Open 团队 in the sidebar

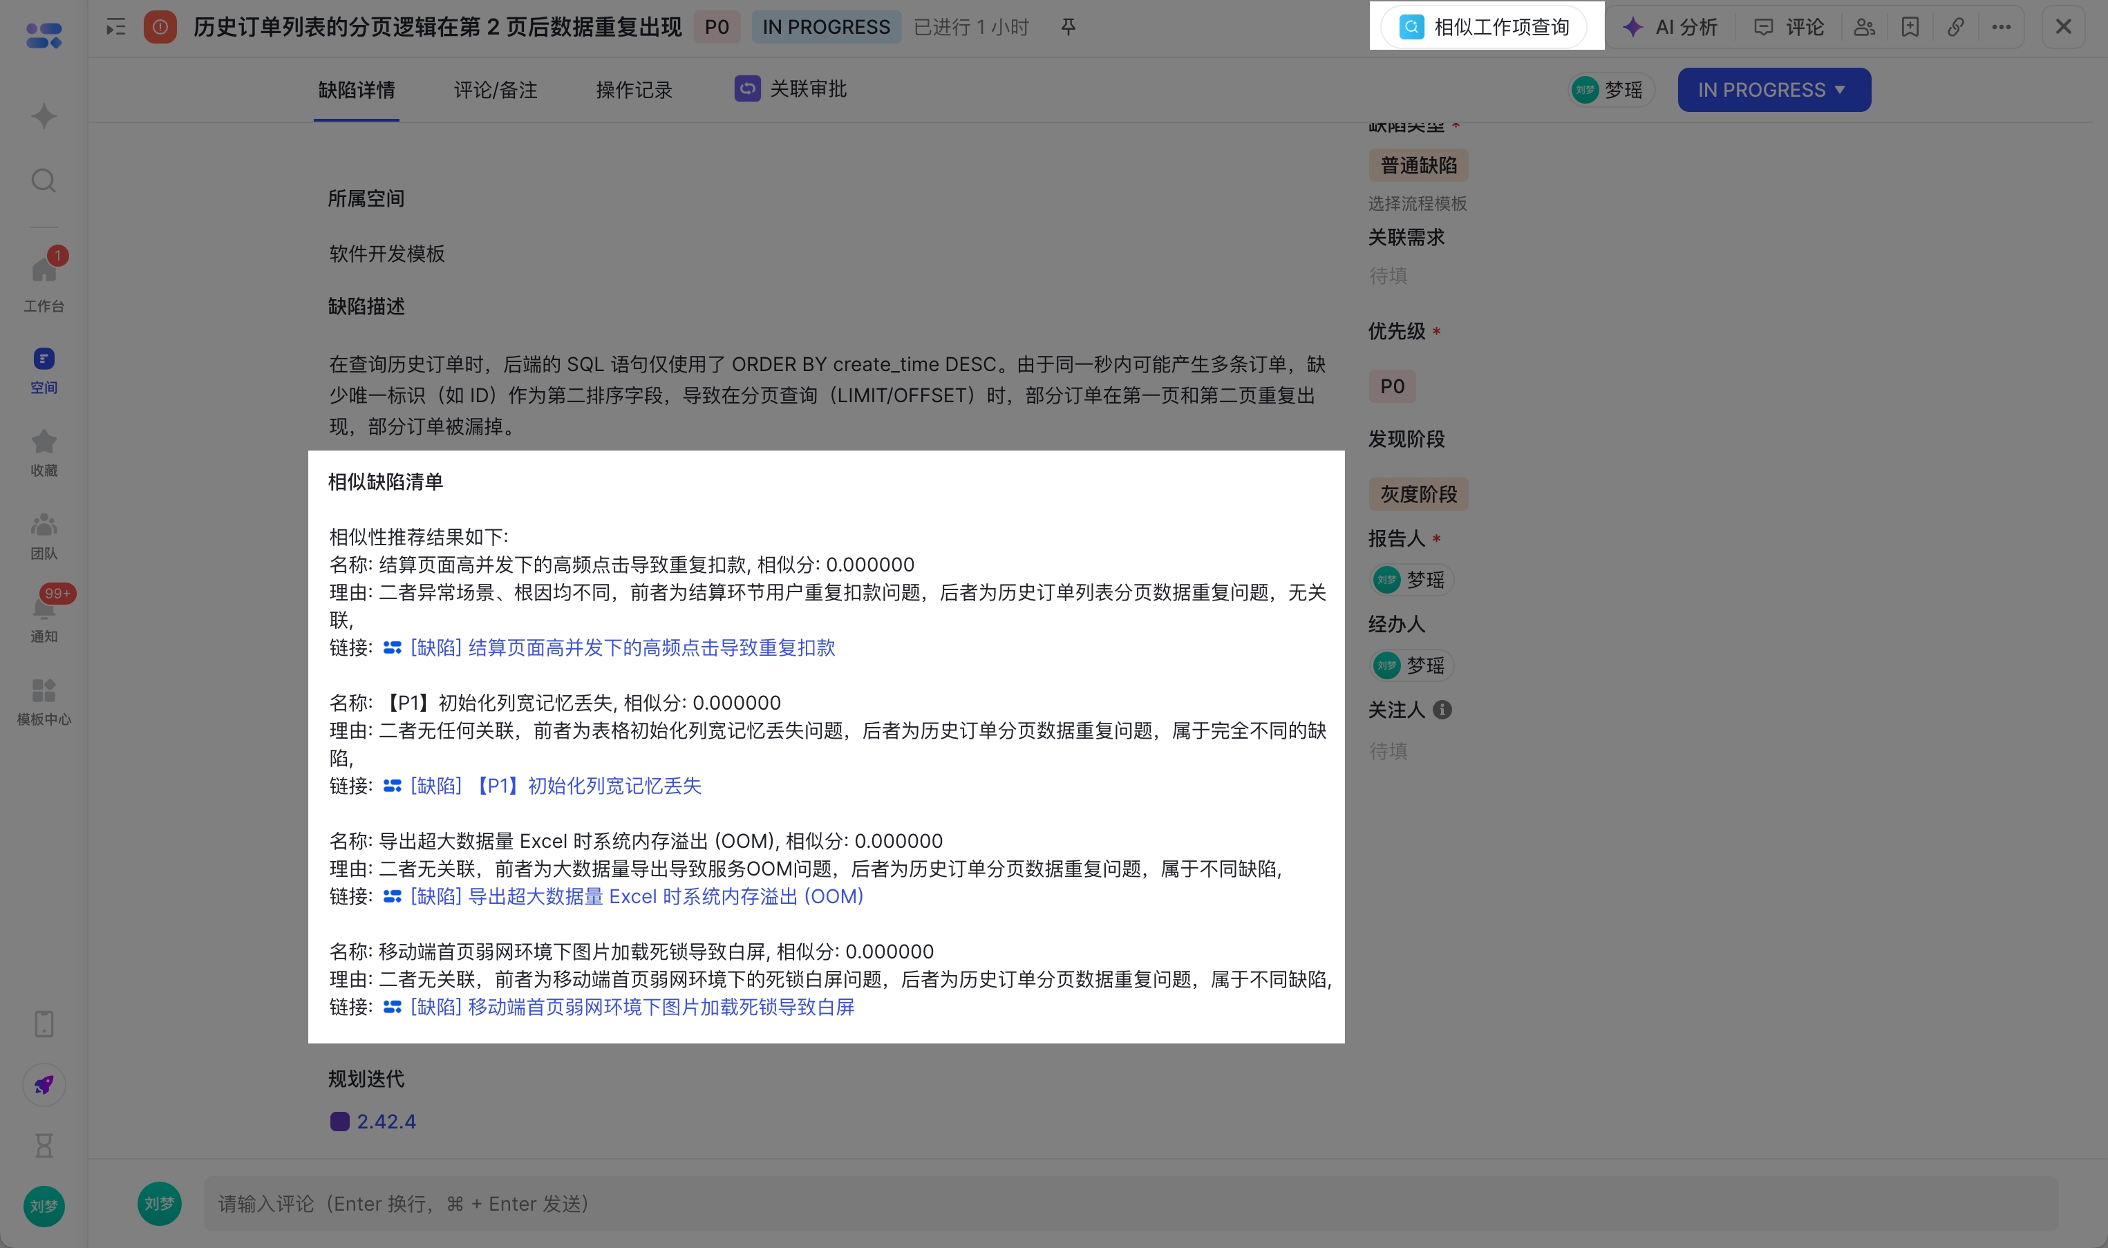click(x=44, y=536)
